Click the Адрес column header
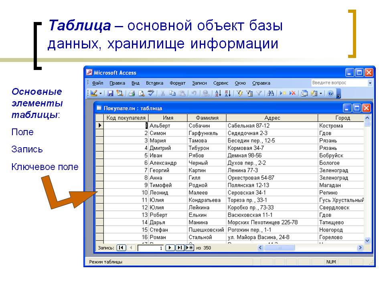385x288 pixels. 272,118
